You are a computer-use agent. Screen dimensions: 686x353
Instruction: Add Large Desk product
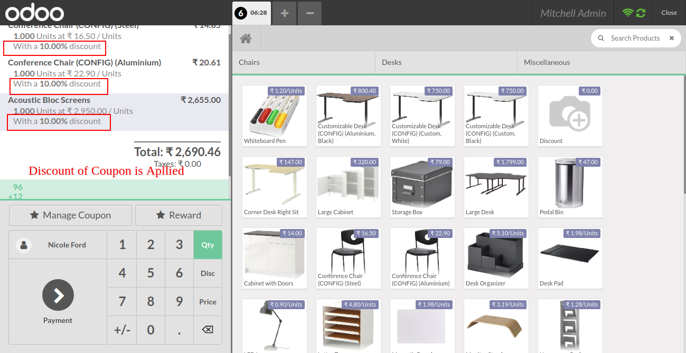[x=496, y=187]
